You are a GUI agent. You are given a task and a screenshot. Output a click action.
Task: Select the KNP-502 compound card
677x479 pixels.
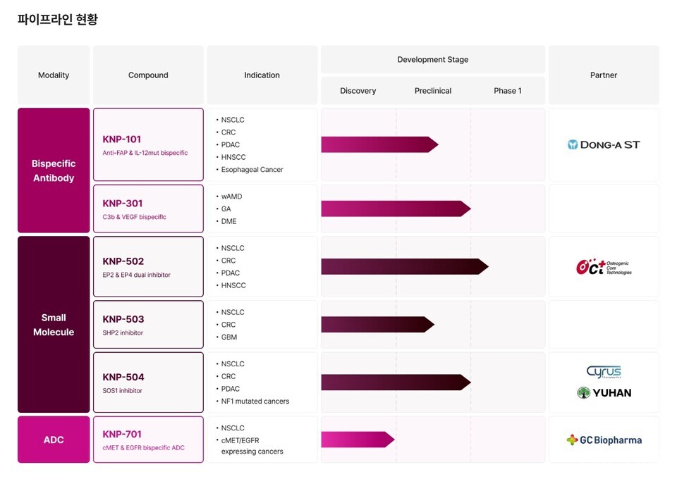click(148, 266)
